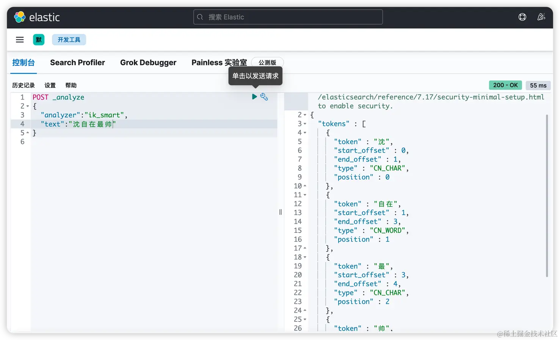The image size is (560, 340).
Task: Switch to the Search Profiler tab
Action: pos(77,62)
